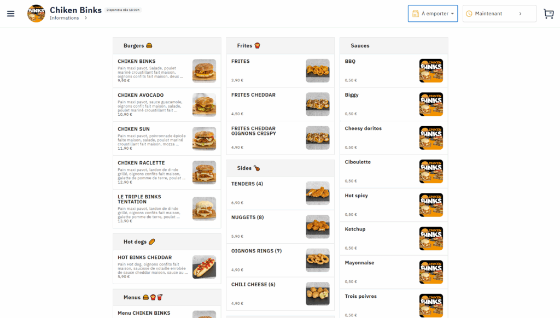Choose OIGNONS RINGS (7) from Sides
This screenshot has height=318, width=560.
tap(256, 251)
